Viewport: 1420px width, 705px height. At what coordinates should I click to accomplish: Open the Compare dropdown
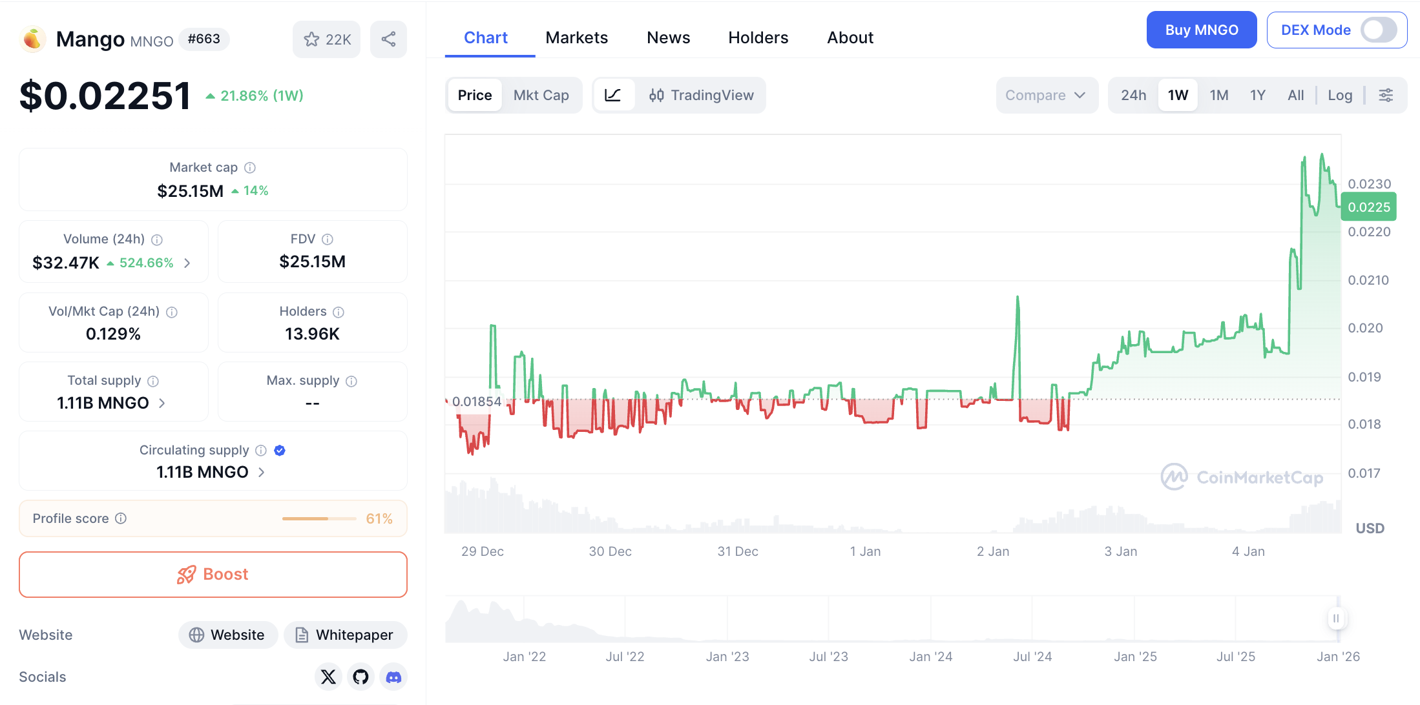click(x=1045, y=96)
